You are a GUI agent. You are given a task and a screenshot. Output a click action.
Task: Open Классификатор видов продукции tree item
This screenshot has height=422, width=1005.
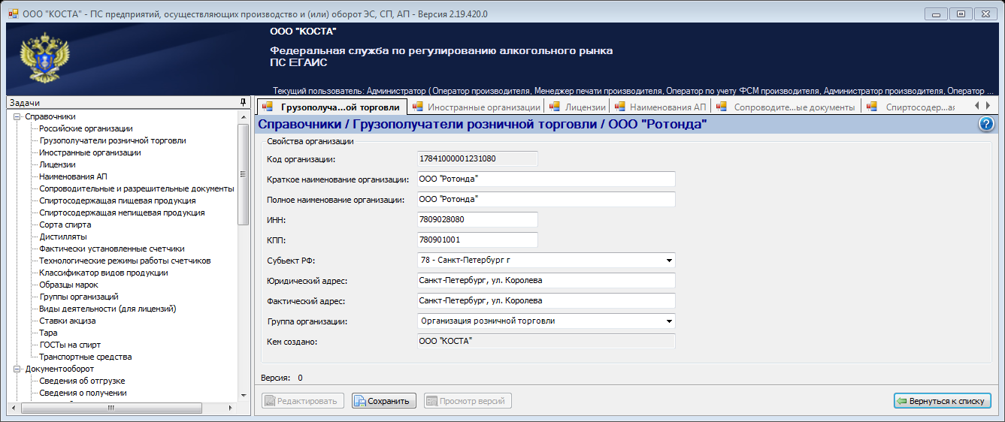[x=104, y=273]
